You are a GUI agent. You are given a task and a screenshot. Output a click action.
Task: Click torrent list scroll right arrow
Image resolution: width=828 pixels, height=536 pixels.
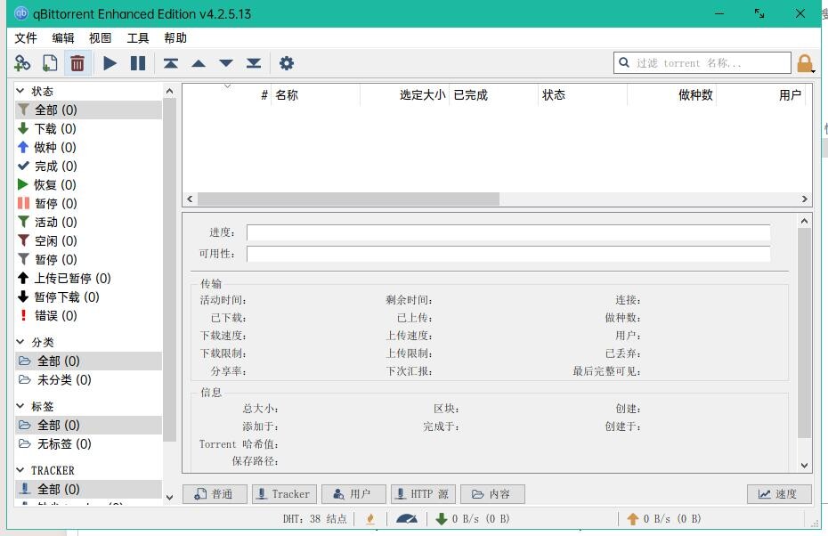pos(804,199)
